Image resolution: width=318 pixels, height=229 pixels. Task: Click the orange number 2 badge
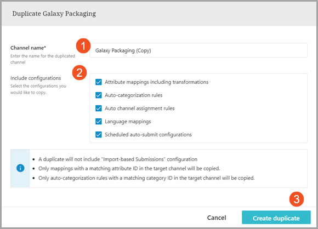click(x=79, y=72)
